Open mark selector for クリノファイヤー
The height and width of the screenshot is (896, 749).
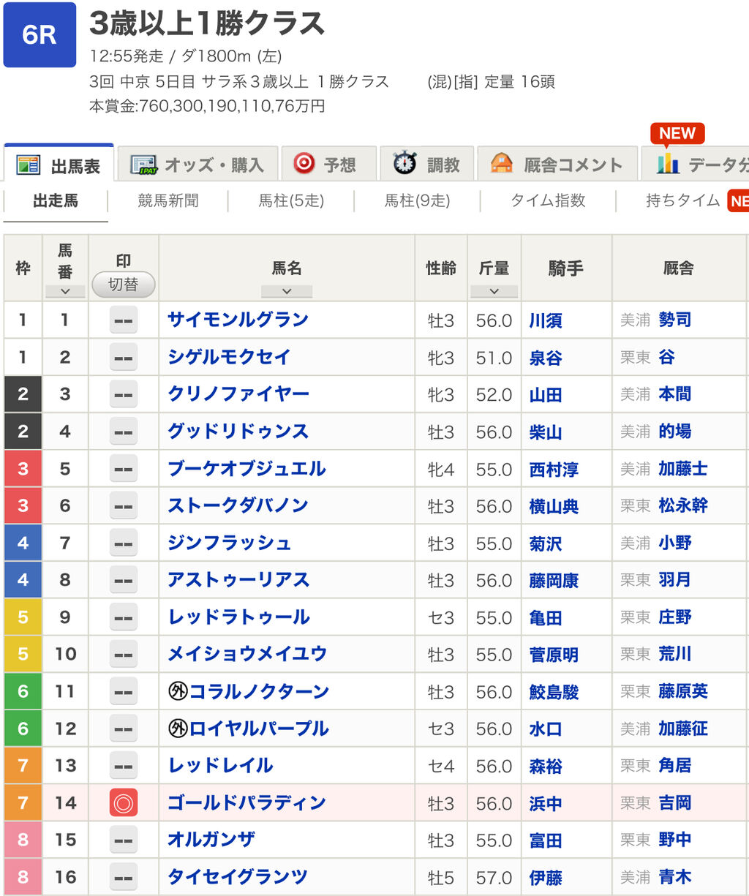pos(124,395)
